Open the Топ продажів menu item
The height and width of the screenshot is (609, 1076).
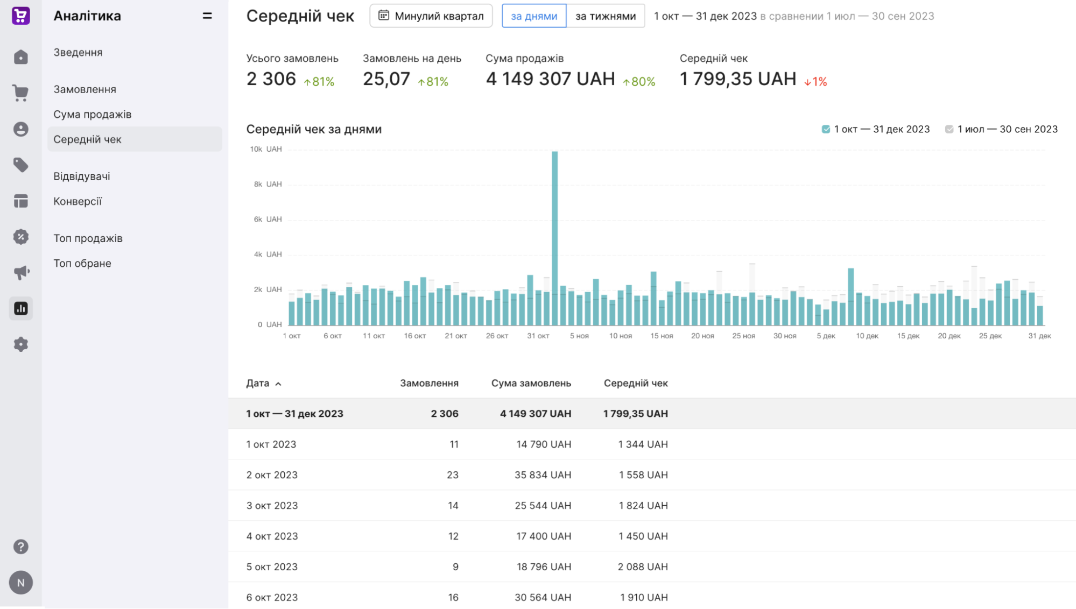(x=88, y=238)
